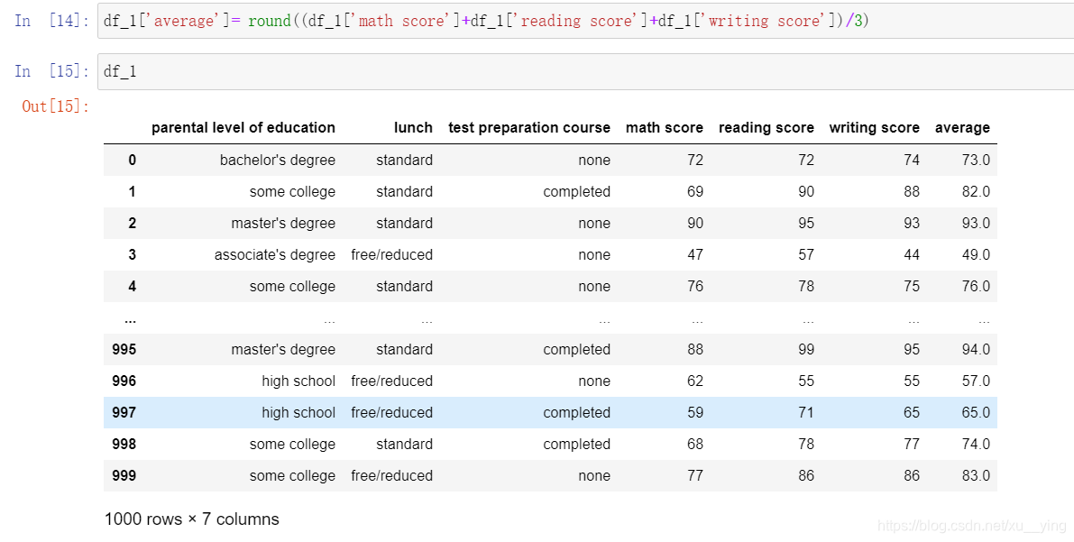Screen dimensions: 1074x542
Task: Click the round function name in code
Action: [x=269, y=20]
